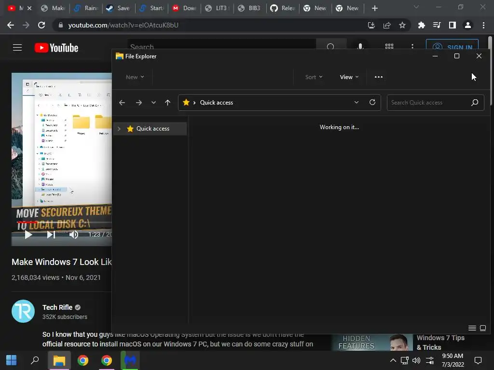Screen dimensions: 494x370
Task: Click the install app icon in address bar
Action: pos(371,25)
